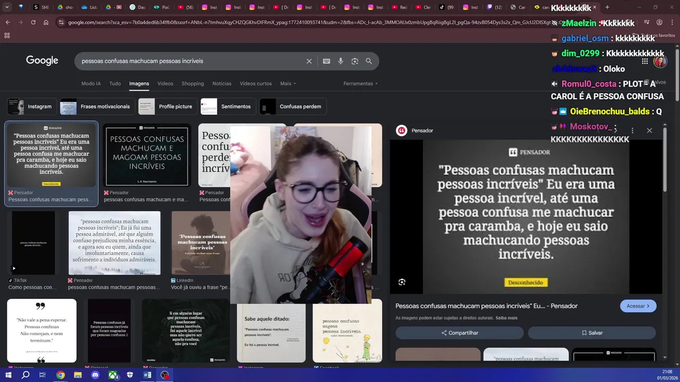Search inside image with Lens overlay icon
680x382 pixels.
pos(402,282)
